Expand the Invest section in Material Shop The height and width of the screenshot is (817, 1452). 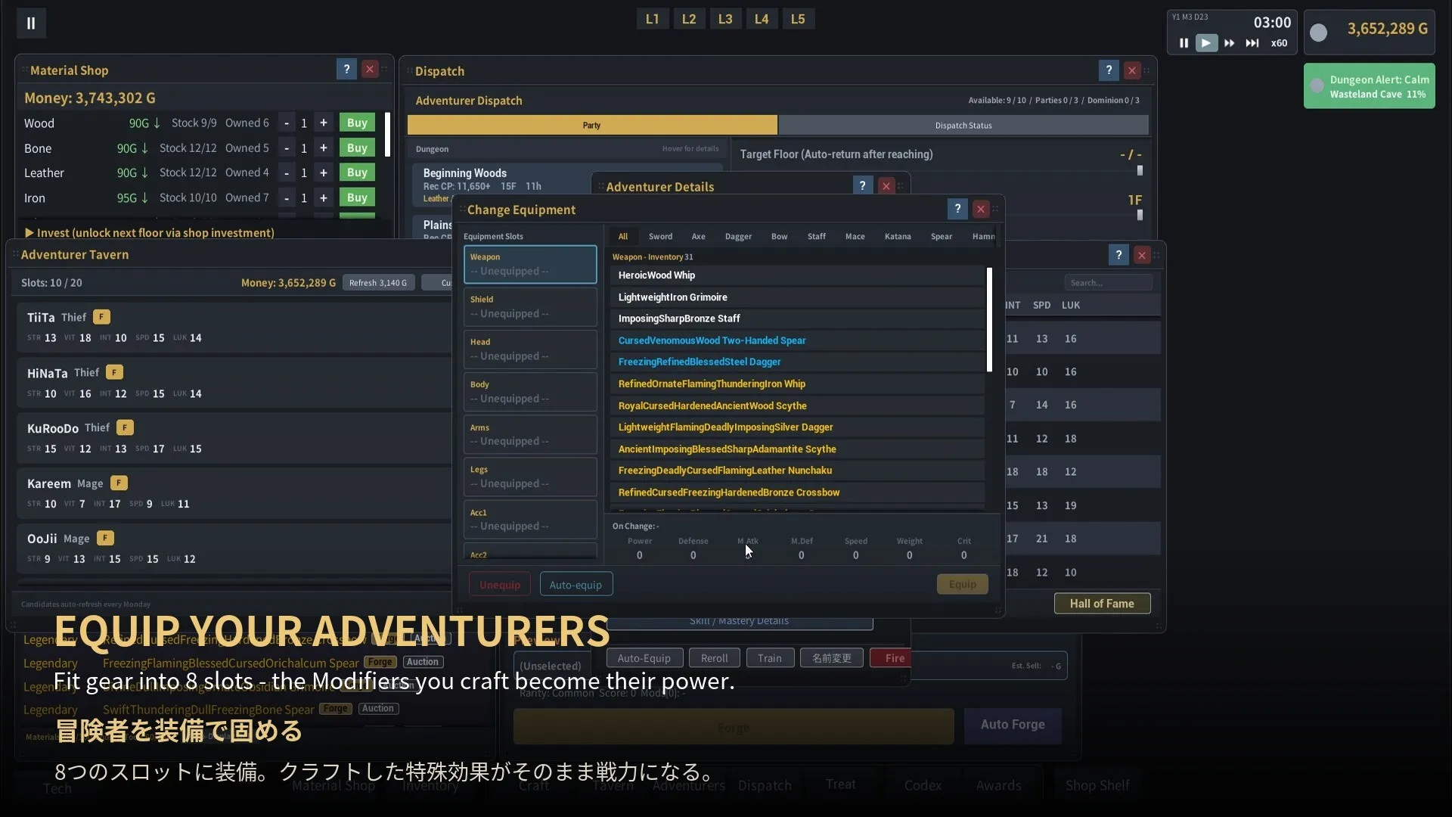150,232
